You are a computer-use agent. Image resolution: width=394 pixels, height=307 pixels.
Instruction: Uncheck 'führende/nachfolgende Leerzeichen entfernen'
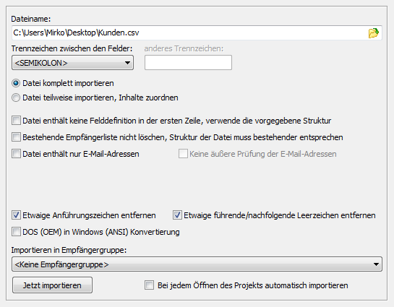pyautogui.click(x=177, y=215)
